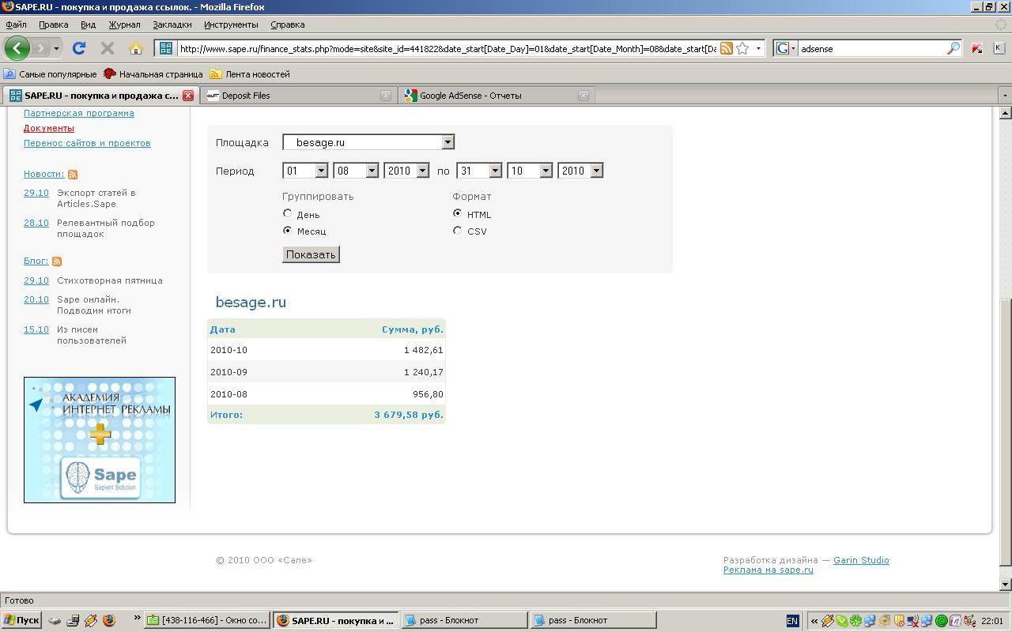Open the end day 31 dropdown

pos(479,171)
